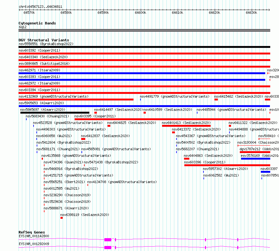This screenshot has width=279, height=251.
Task: Open nsv4132969 (gnomADStructuralVariants) label
Action: (x=54, y=96)
